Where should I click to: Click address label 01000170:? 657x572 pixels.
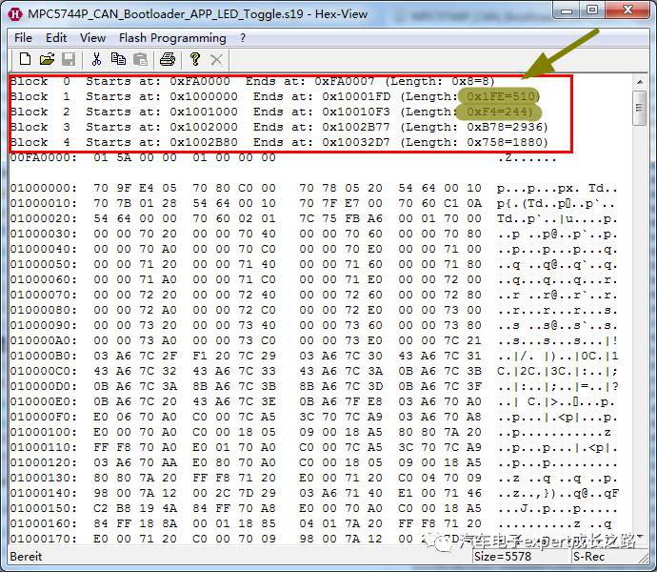click(44, 539)
